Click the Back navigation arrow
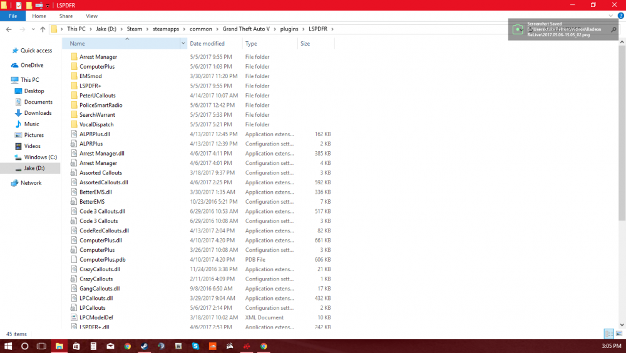This screenshot has height=353, width=626. (9, 29)
